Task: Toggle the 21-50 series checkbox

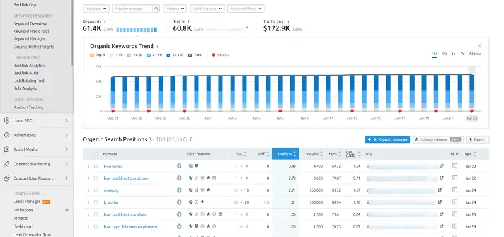Action: coord(149,55)
